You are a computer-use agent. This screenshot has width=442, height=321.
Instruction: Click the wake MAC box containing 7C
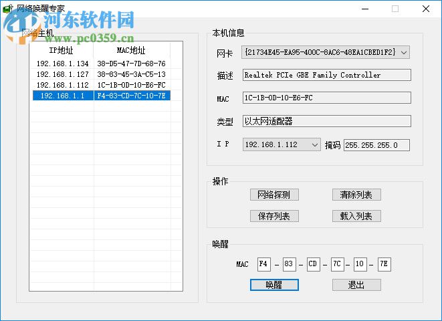pos(338,264)
